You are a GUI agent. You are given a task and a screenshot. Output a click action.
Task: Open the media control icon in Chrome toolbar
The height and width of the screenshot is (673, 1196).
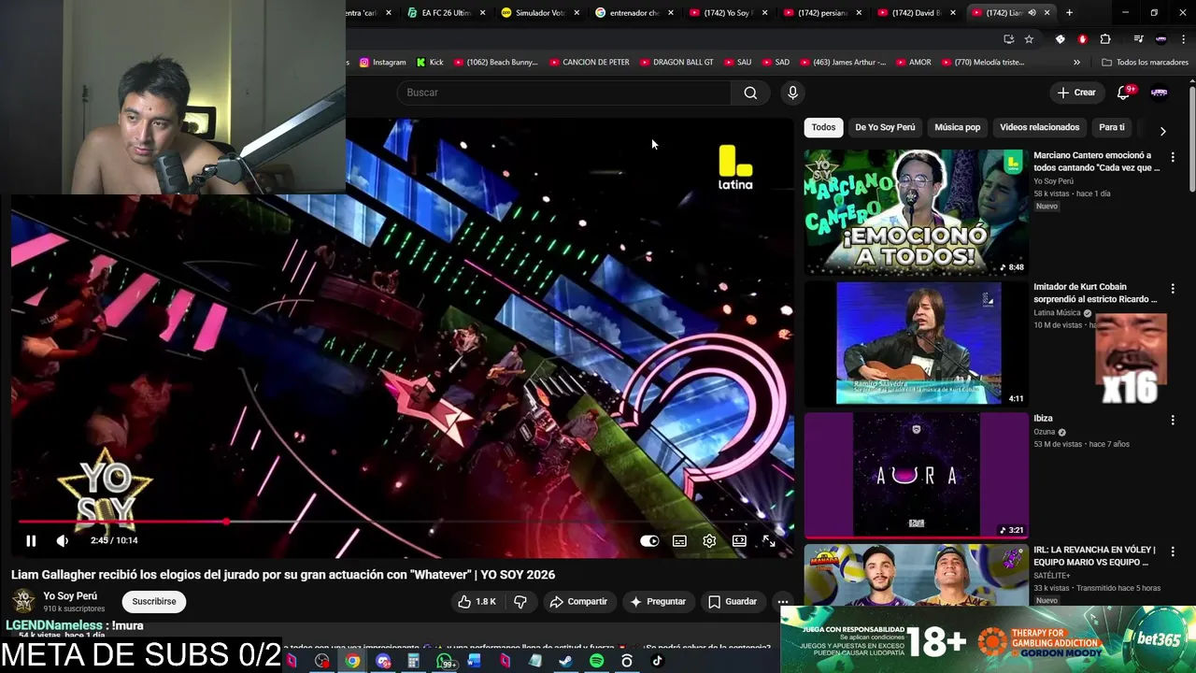point(1138,39)
